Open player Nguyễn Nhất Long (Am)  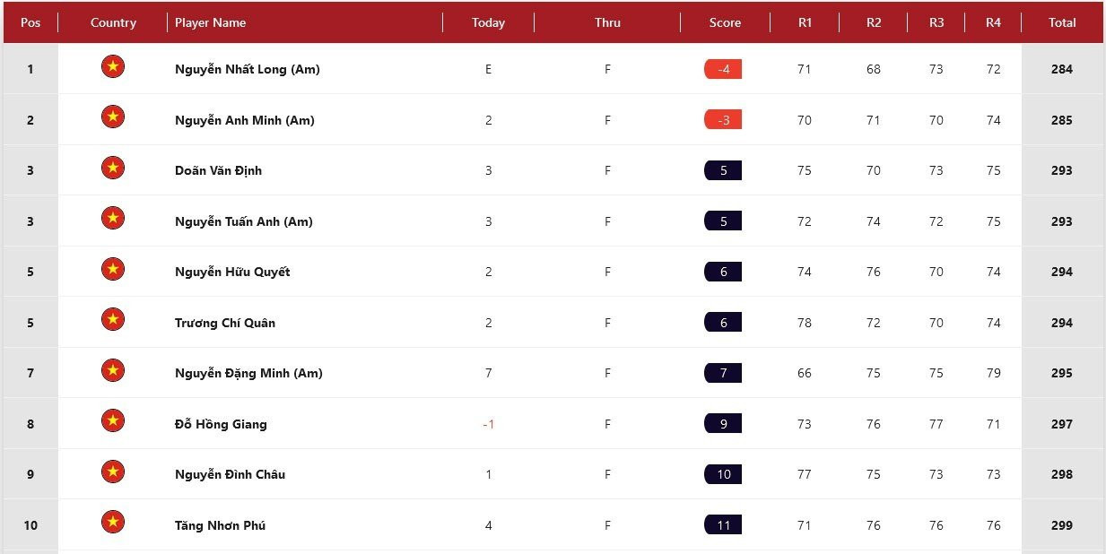[247, 69]
